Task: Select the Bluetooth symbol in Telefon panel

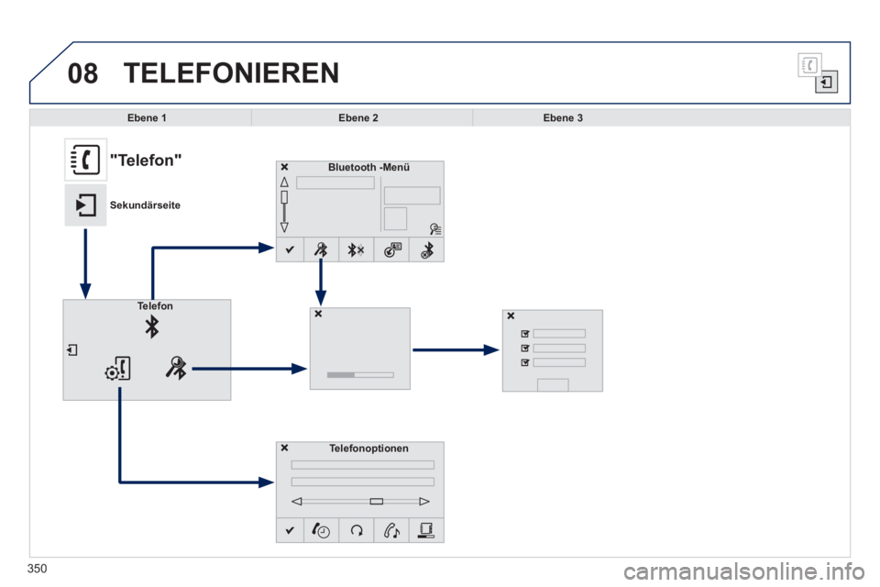Action: (151, 327)
